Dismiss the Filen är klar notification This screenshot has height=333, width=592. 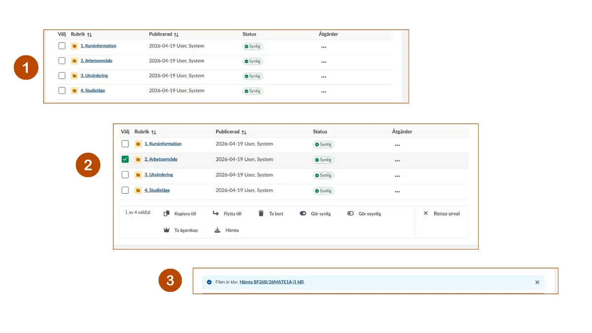click(537, 282)
